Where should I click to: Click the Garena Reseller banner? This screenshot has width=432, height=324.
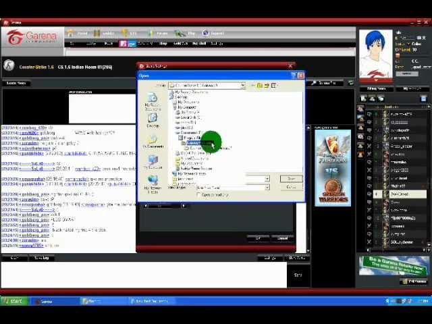point(394,265)
